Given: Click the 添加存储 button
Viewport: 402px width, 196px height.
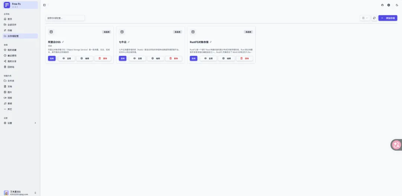Looking at the screenshot, I should (387, 18).
